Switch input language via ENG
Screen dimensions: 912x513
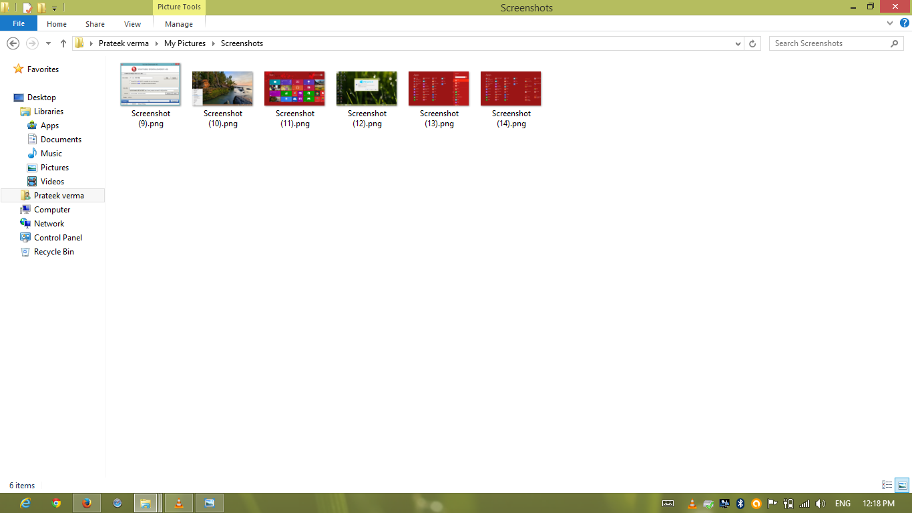pos(843,504)
